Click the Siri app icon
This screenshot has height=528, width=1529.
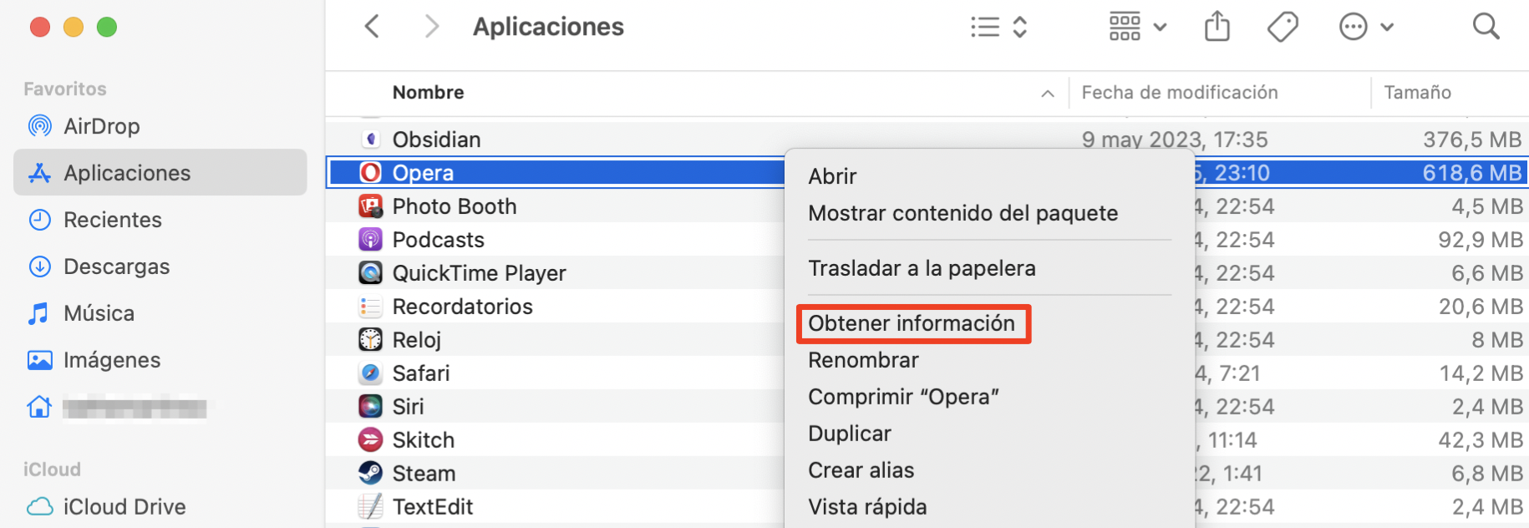(370, 406)
